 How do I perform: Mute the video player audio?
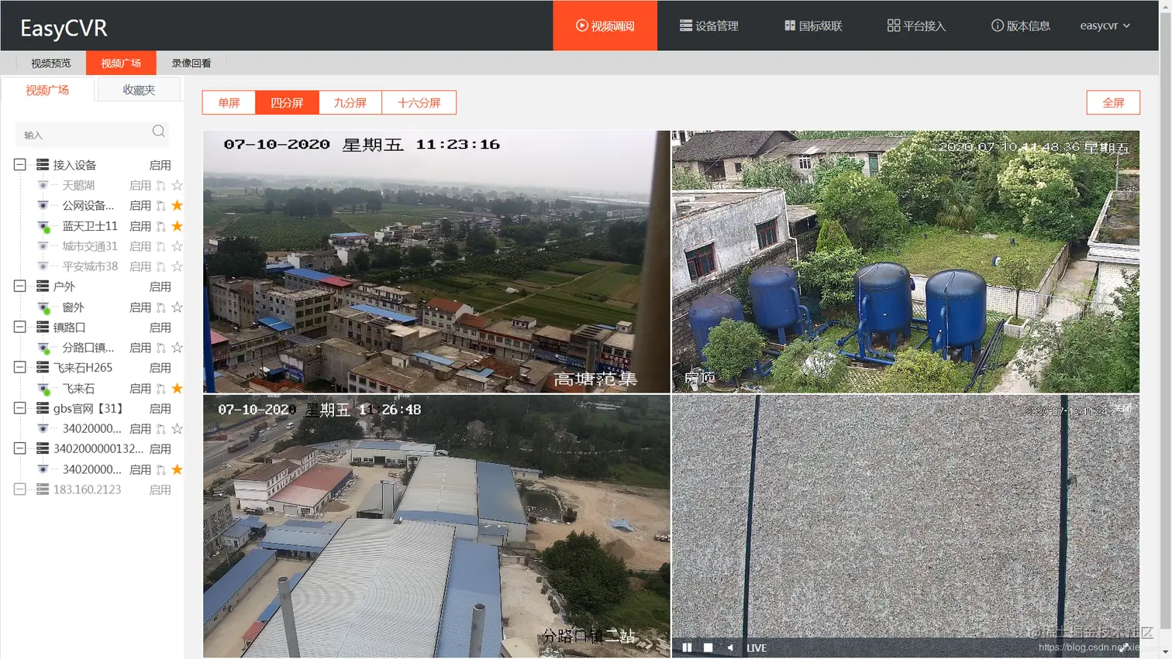pyautogui.click(x=729, y=647)
